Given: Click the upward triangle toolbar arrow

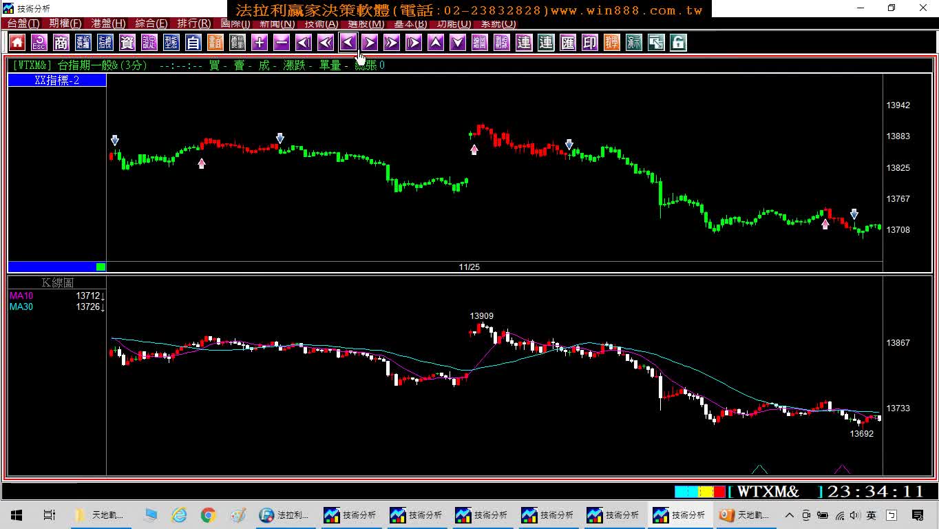Looking at the screenshot, I should (x=436, y=43).
